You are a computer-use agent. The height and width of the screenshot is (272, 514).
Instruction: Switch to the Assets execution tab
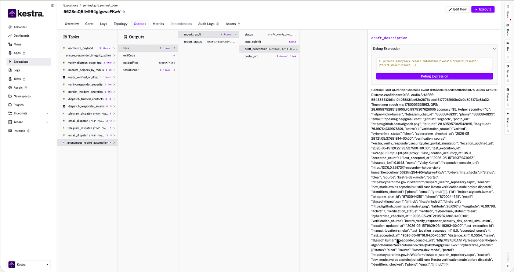pos(233,24)
